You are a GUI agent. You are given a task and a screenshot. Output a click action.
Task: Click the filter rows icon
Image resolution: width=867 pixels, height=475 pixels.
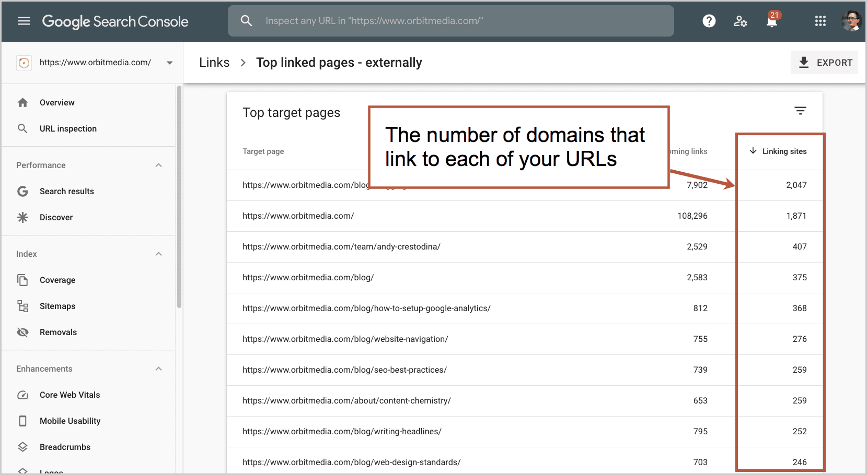click(x=800, y=111)
